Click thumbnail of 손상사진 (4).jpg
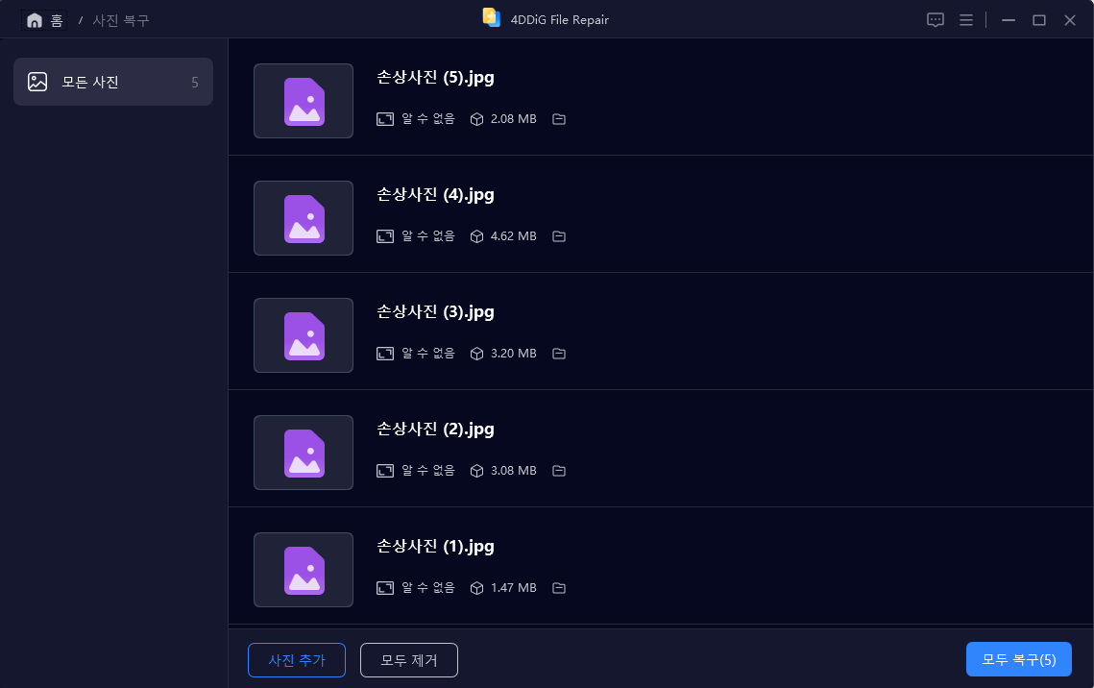This screenshot has width=1094, height=688. click(304, 218)
